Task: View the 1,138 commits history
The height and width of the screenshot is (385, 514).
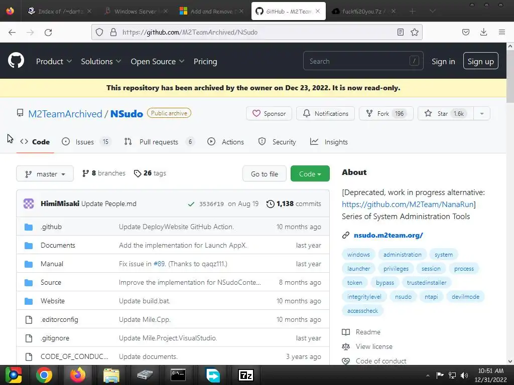Action: pos(294,204)
